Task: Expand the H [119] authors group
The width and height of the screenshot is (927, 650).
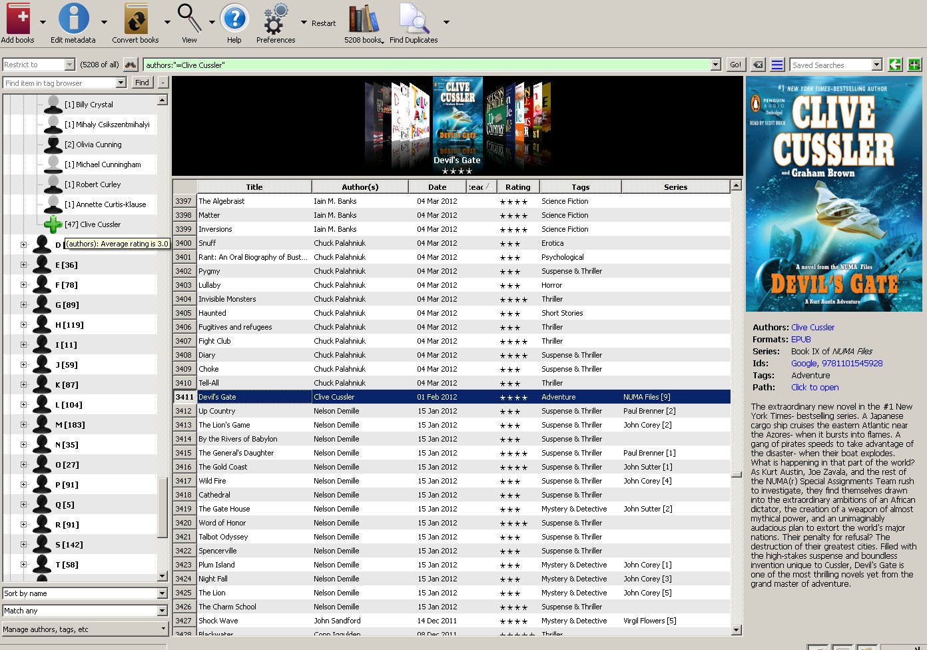Action: [x=24, y=324]
